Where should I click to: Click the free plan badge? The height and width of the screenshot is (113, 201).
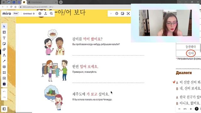click(x=16, y=13)
